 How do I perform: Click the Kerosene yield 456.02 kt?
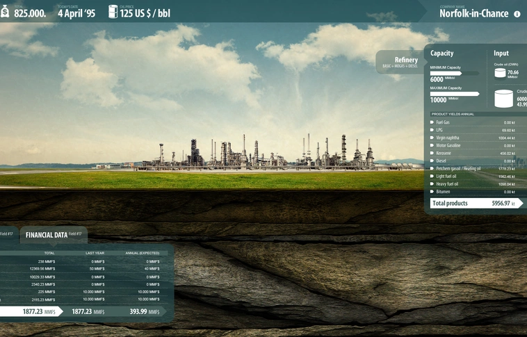coord(508,154)
